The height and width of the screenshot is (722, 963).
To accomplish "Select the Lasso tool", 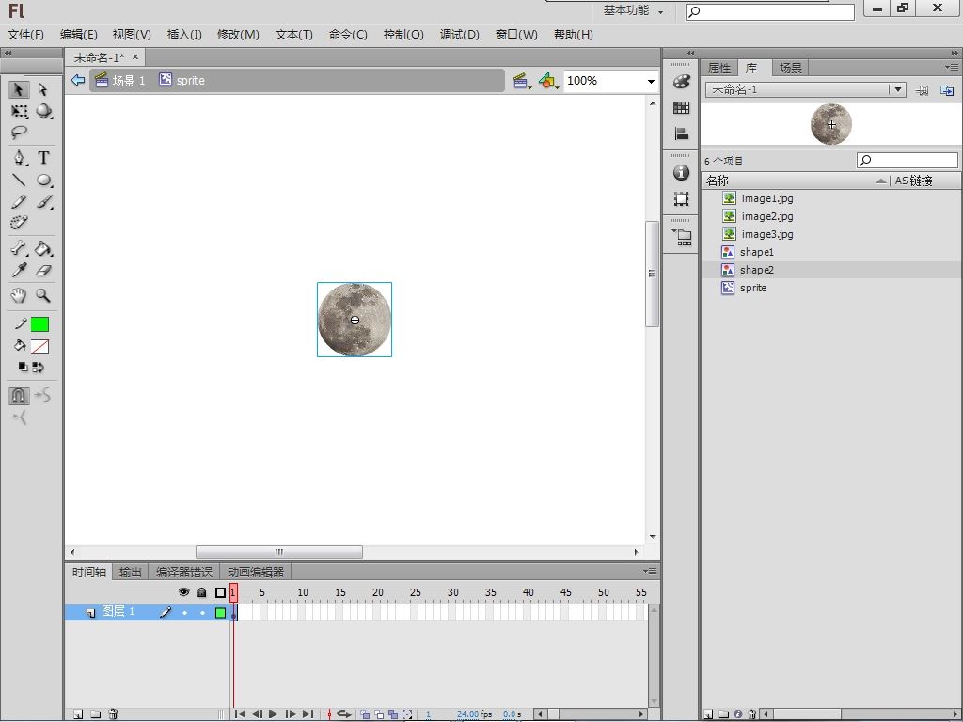I will pos(19,133).
